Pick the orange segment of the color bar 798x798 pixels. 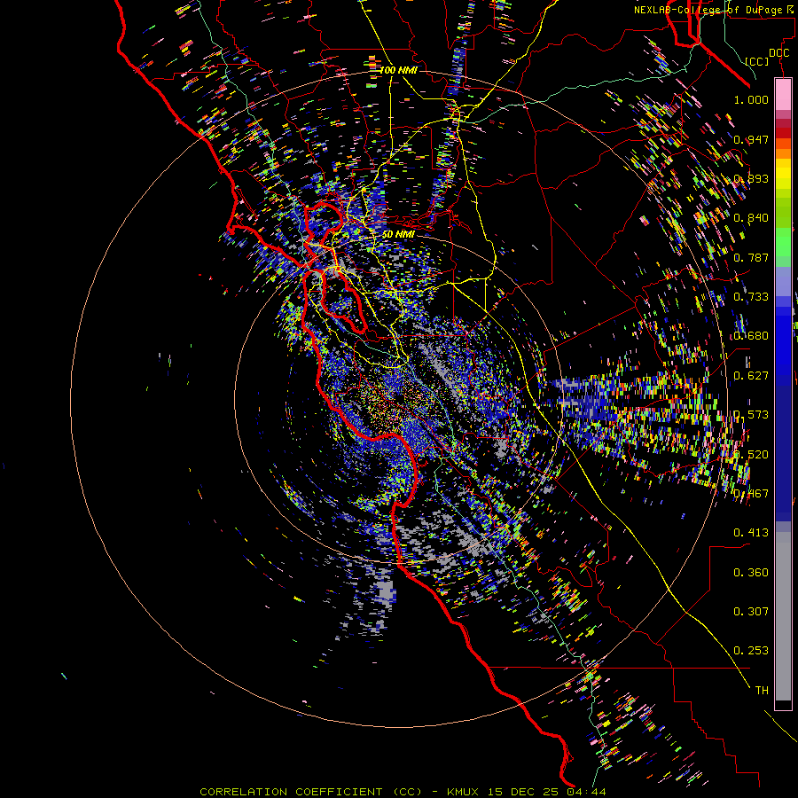coord(783,153)
